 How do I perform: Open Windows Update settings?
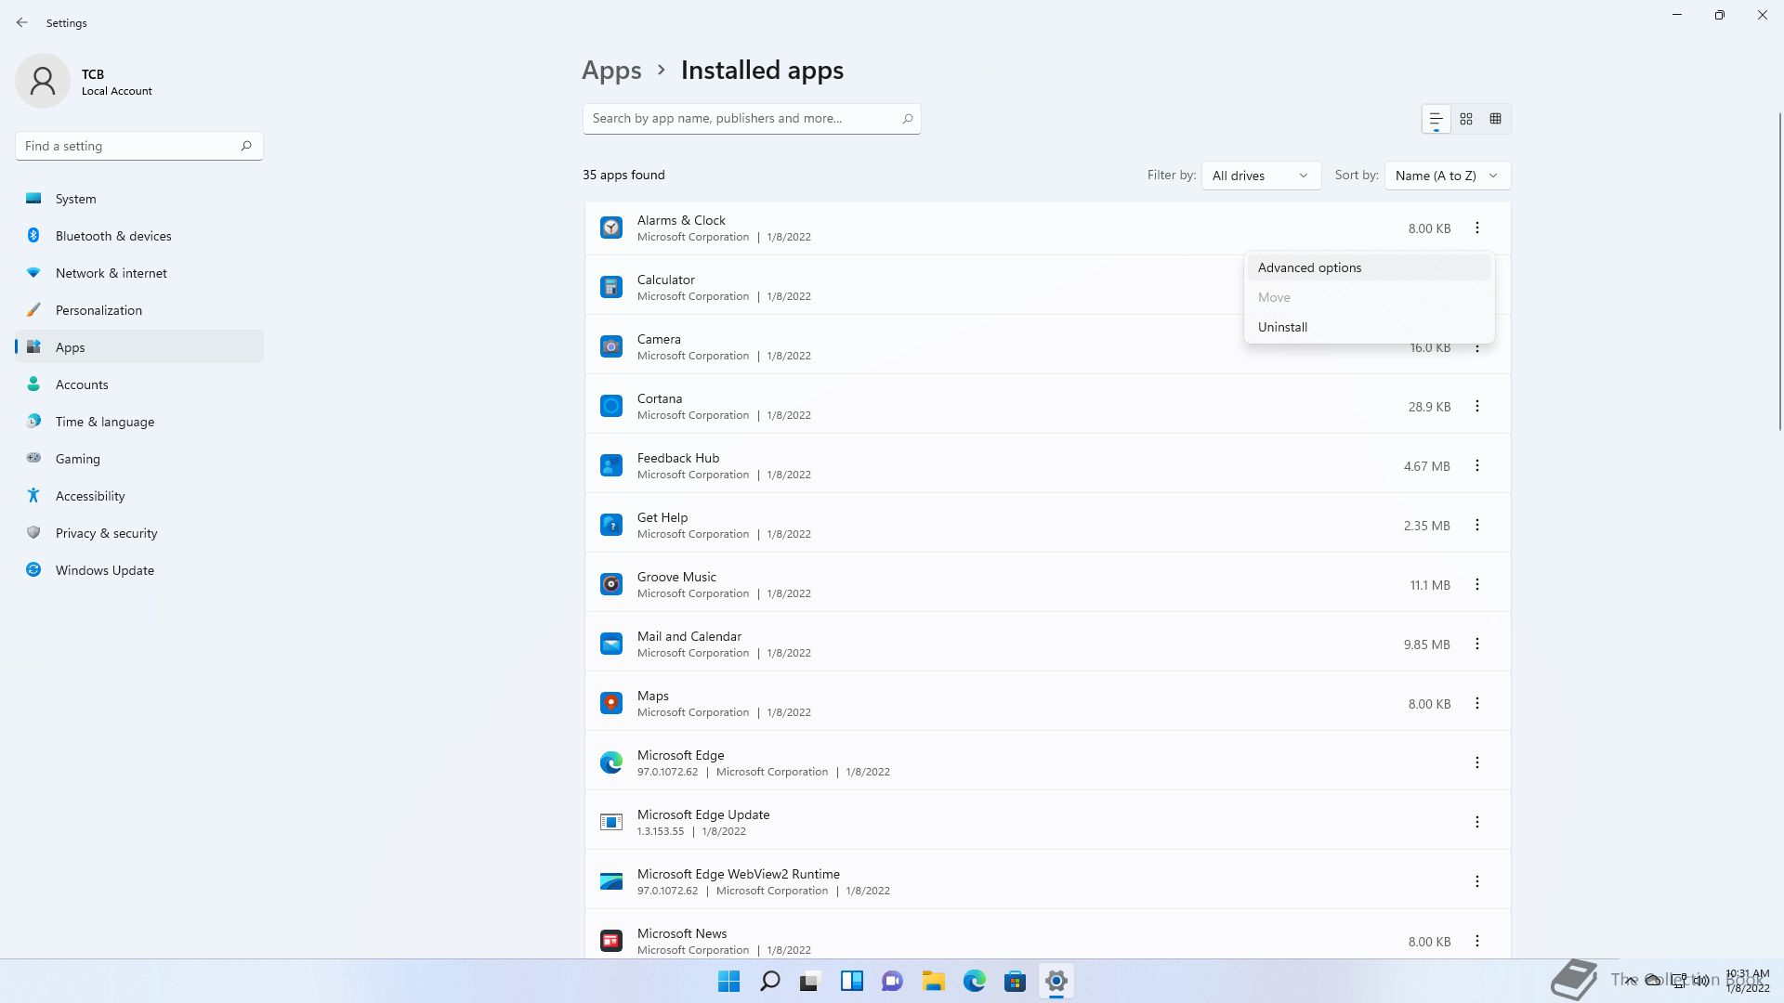pyautogui.click(x=139, y=570)
